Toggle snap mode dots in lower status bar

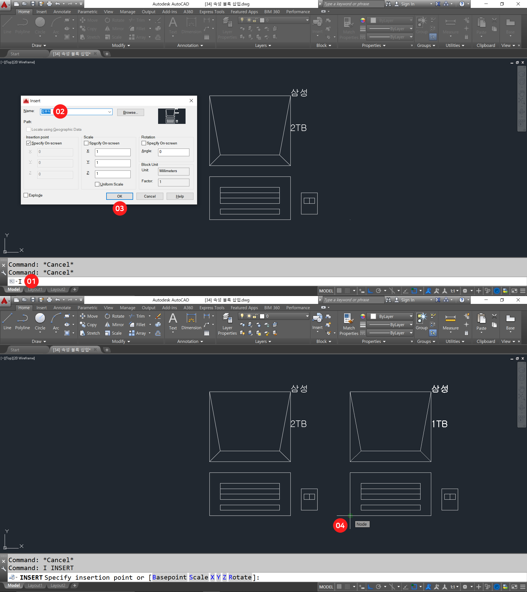347,587
